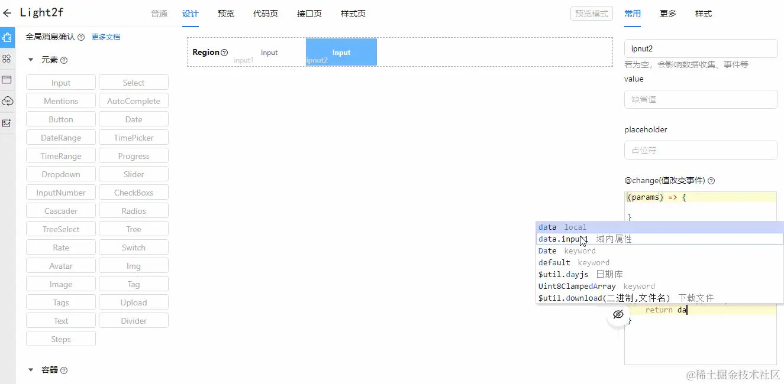Add a Date element
The image size is (784, 384).
(134, 119)
